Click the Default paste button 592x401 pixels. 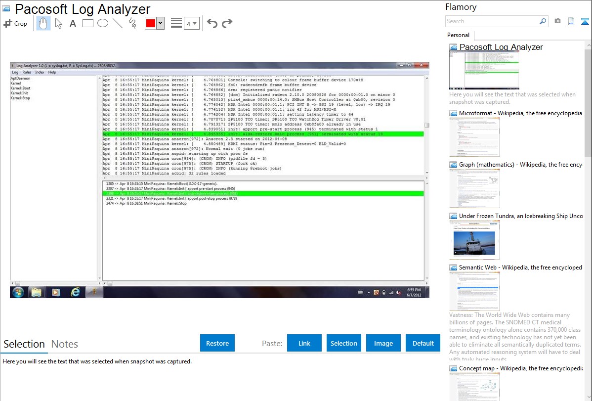coord(423,343)
